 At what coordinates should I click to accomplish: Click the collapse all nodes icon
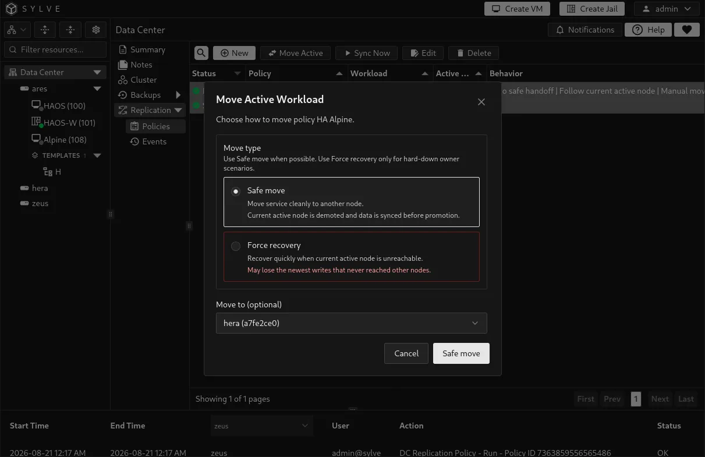click(70, 30)
